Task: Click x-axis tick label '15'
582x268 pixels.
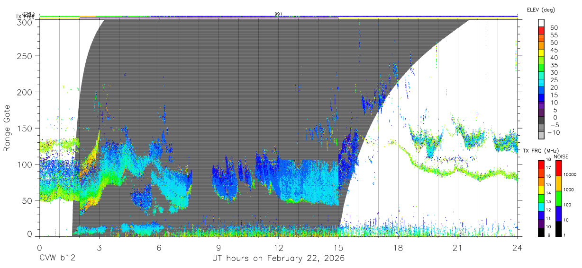Action: [x=338, y=248]
